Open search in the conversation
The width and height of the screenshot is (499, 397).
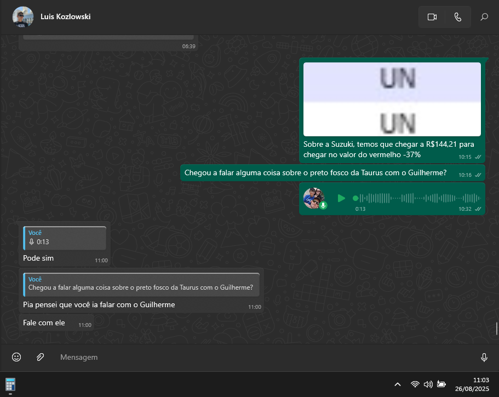tap(484, 17)
